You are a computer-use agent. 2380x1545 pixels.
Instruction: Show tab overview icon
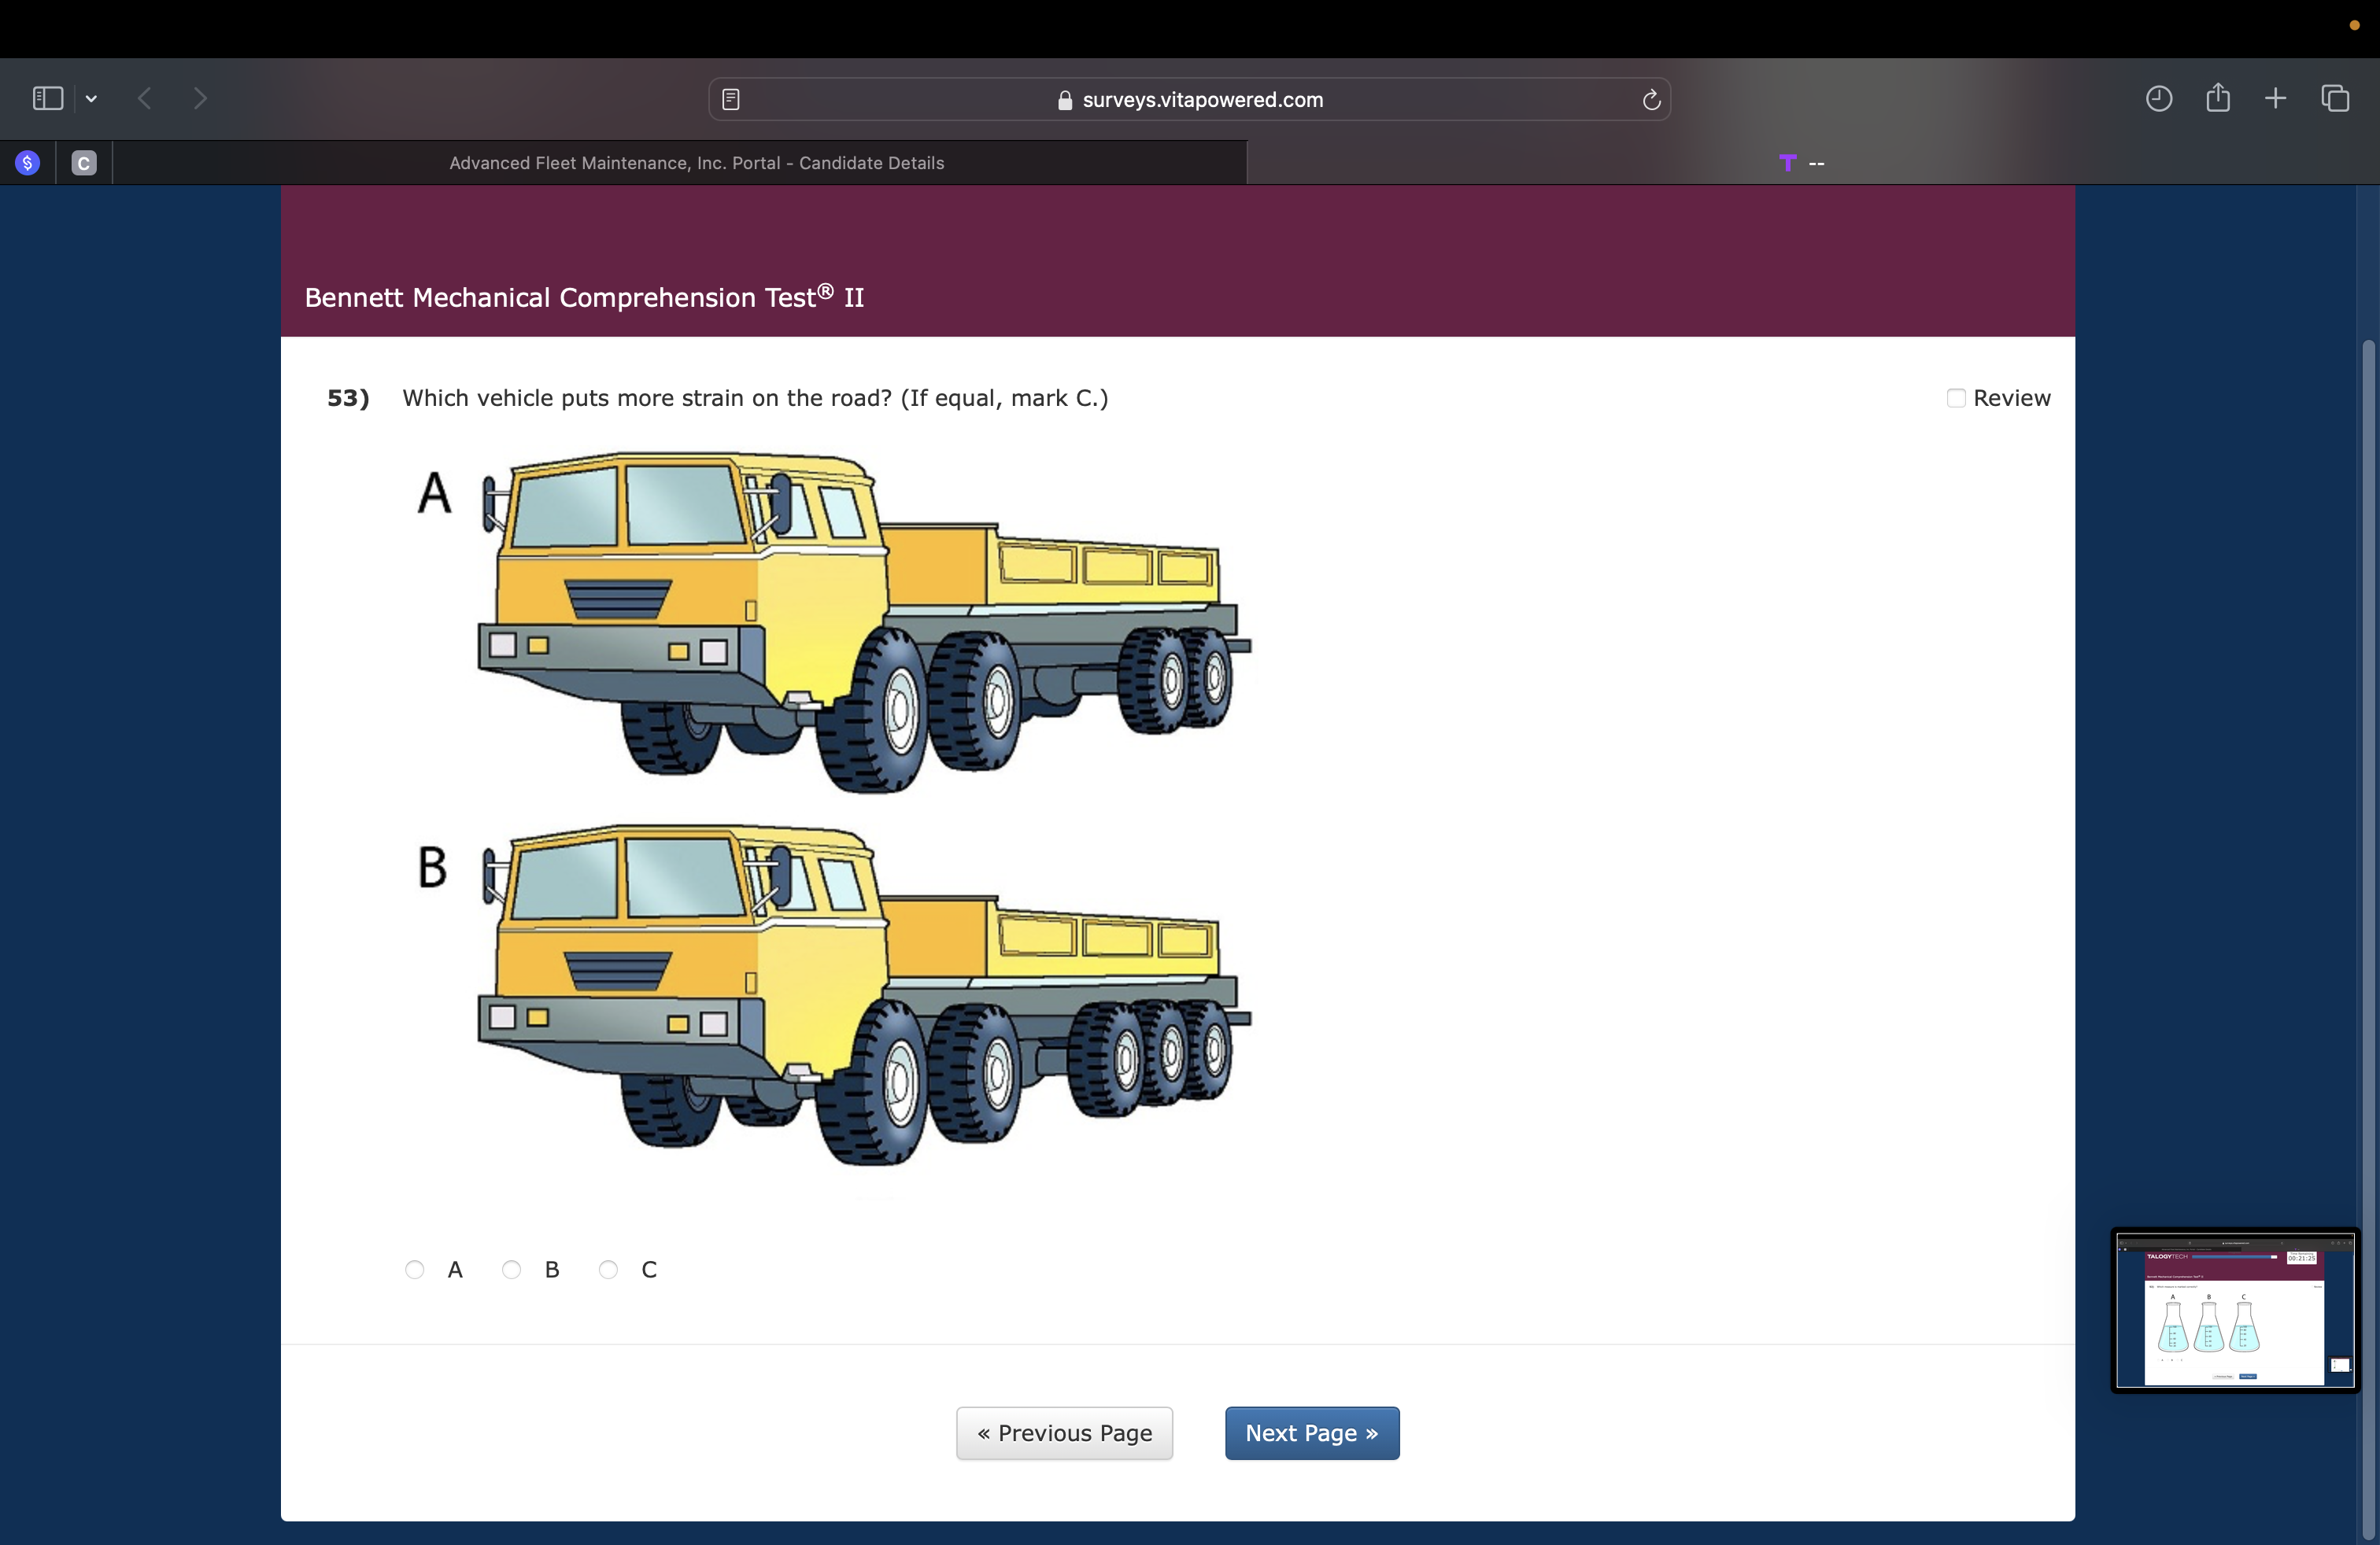2335,98
